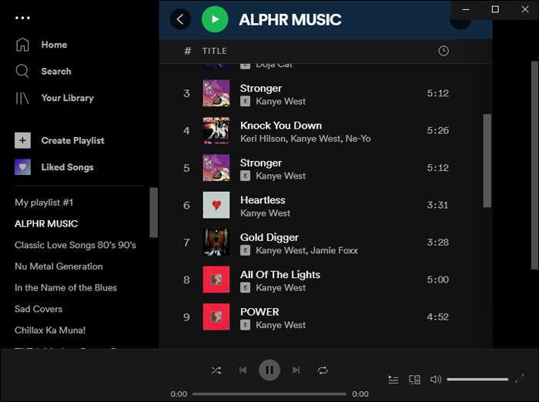Click All Of The Lights album art

pyautogui.click(x=216, y=280)
